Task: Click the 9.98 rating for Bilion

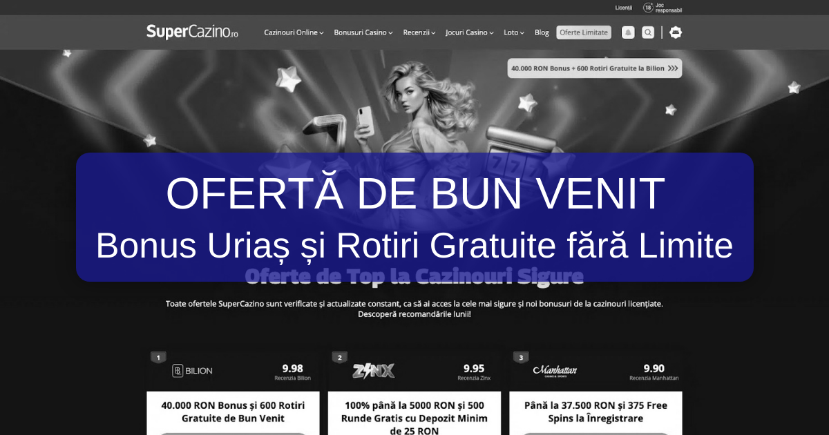Action: click(x=293, y=368)
